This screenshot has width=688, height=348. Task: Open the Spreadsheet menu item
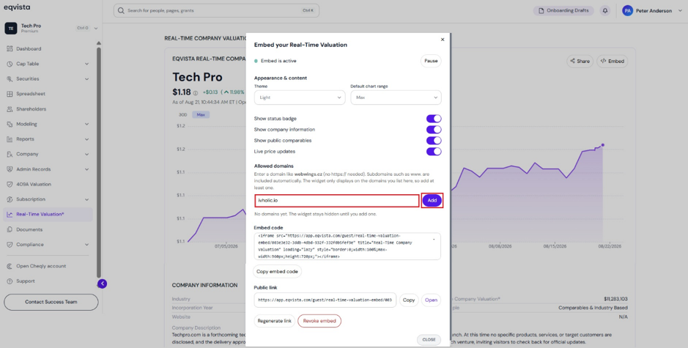48,94
